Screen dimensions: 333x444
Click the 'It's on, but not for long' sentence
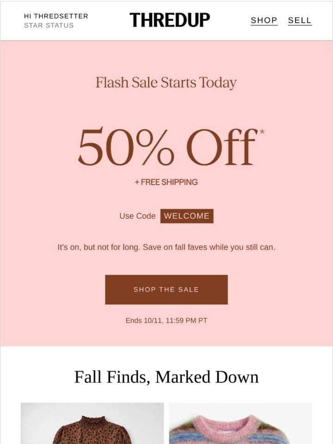click(166, 247)
